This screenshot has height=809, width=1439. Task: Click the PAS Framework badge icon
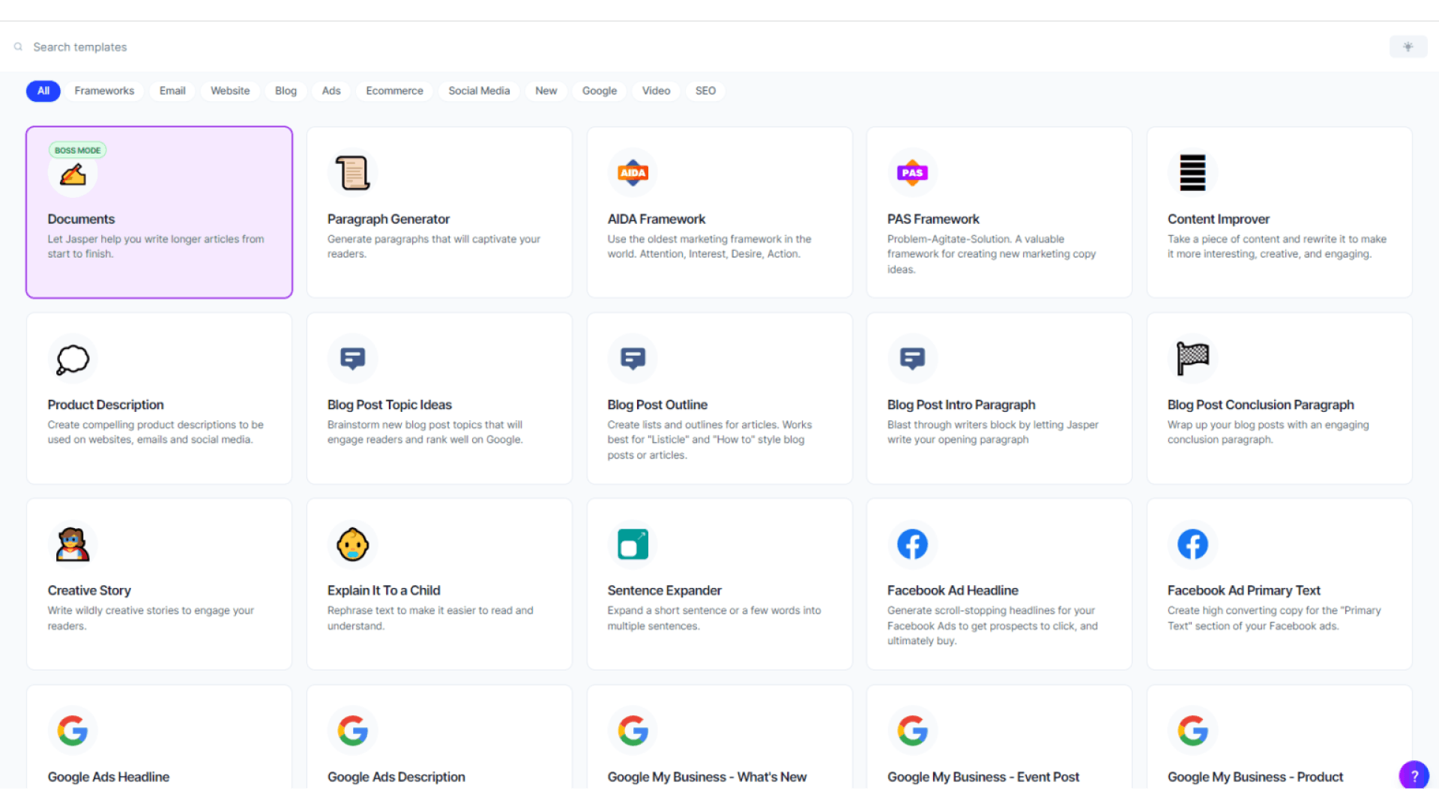[x=912, y=173]
